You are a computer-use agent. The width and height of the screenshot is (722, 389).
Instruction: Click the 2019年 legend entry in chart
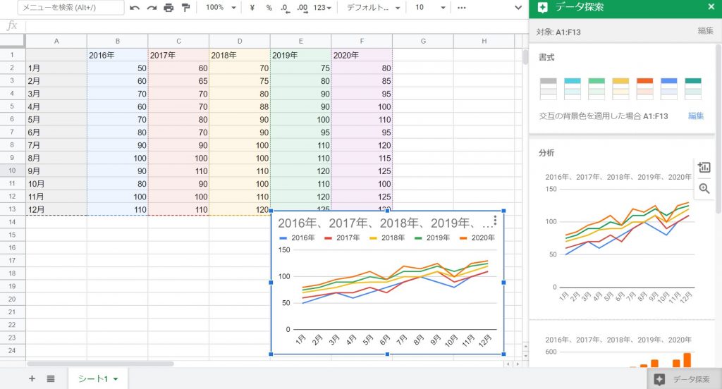click(433, 238)
